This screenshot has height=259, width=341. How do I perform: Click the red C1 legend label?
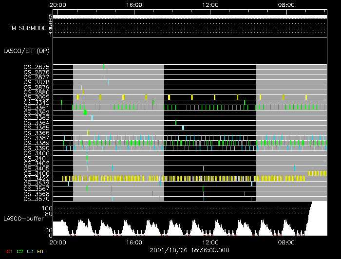9,251
